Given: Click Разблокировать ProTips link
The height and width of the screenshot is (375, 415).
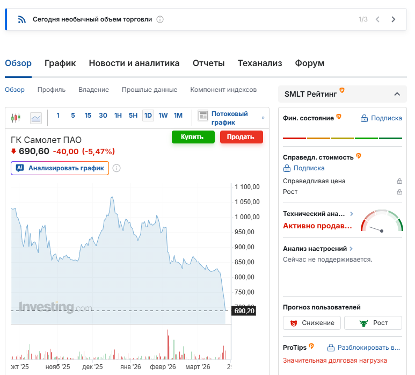Looking at the screenshot, I should (x=363, y=348).
